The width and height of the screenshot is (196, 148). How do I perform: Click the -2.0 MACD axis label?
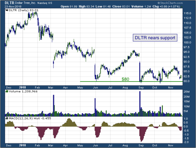[x=186, y=142]
